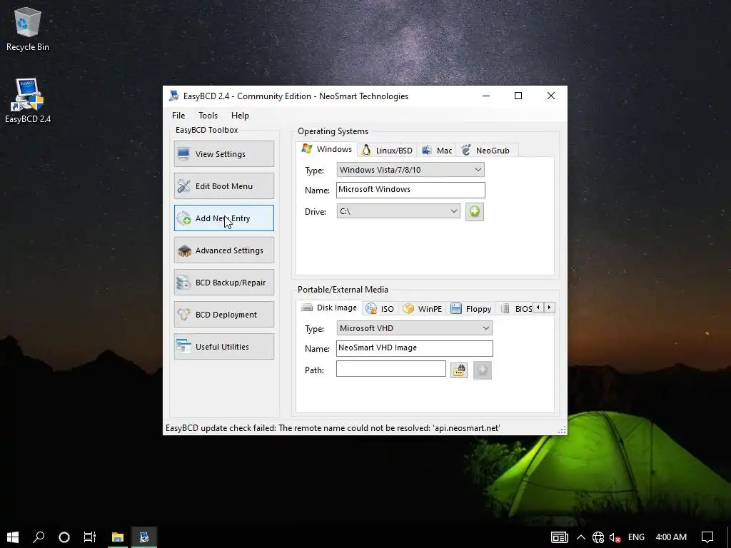Viewport: 731px width, 548px height.
Task: Open BCD Deployment
Action: [223, 315]
